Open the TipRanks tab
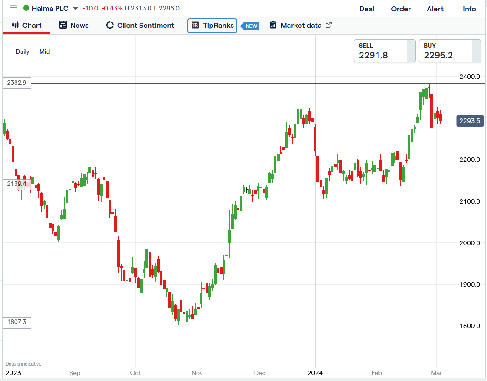Image resolution: width=487 pixels, height=381 pixels. click(x=212, y=26)
